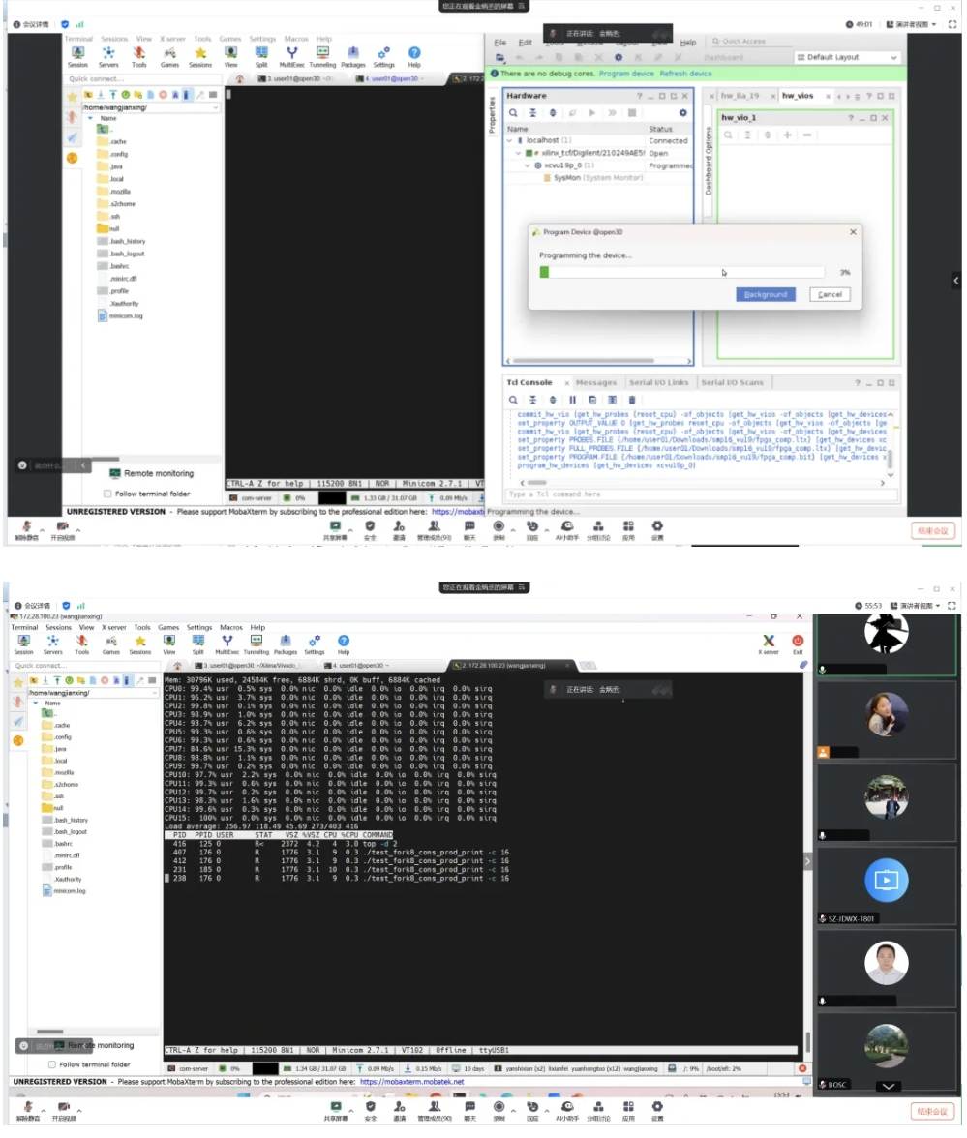The width and height of the screenshot is (967, 1138).
Task: Toggle the microphone in the 49:01 meeting window
Action: click(27, 530)
